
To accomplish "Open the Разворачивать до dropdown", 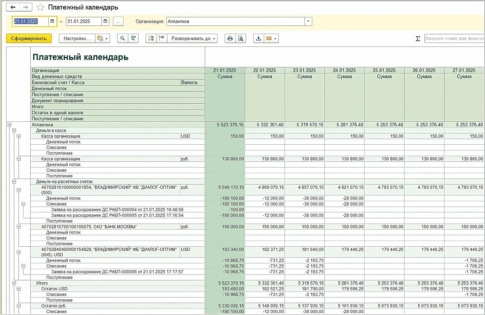I will tap(193, 38).
